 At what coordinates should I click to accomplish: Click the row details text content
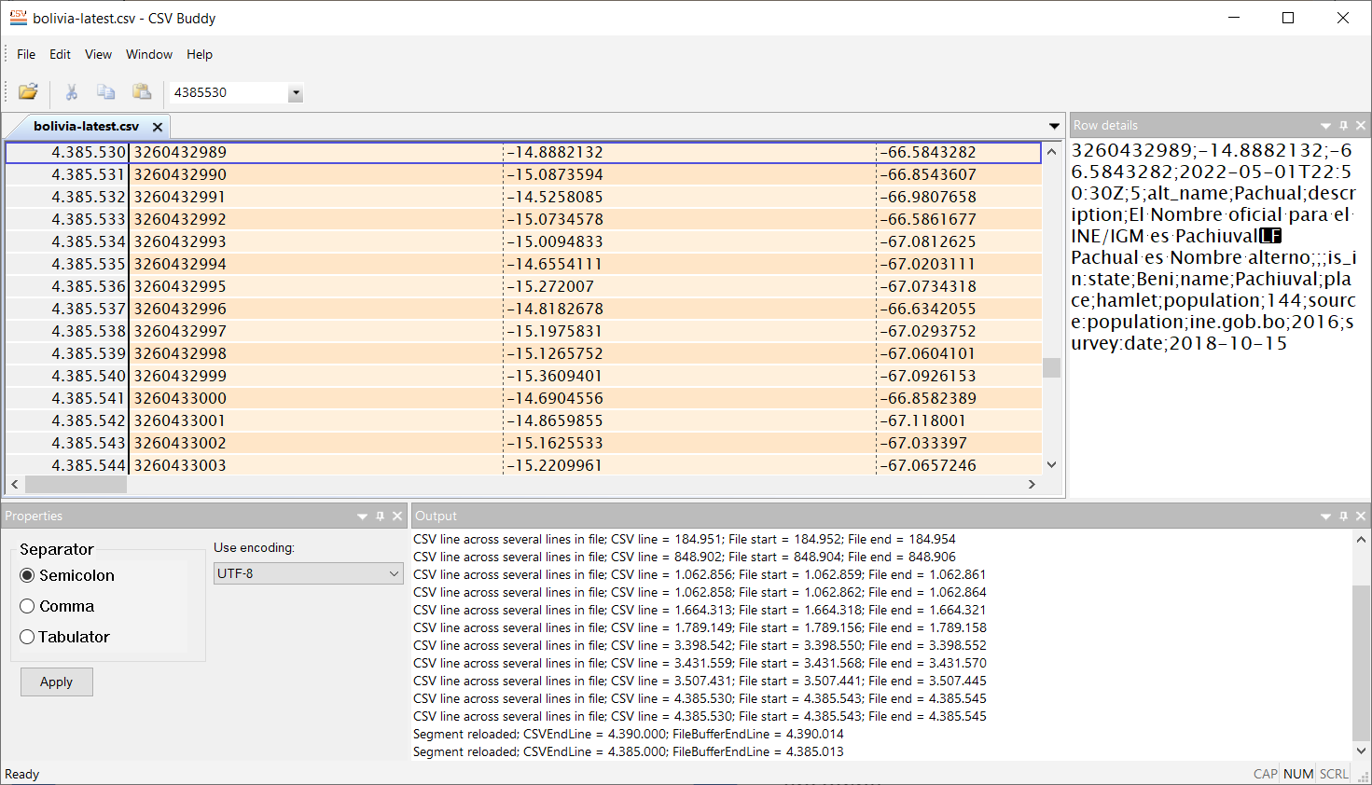click(x=1213, y=246)
